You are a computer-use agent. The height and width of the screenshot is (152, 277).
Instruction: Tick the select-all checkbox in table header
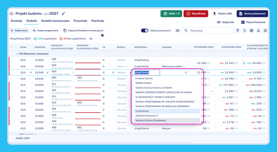[x=11, y=47]
